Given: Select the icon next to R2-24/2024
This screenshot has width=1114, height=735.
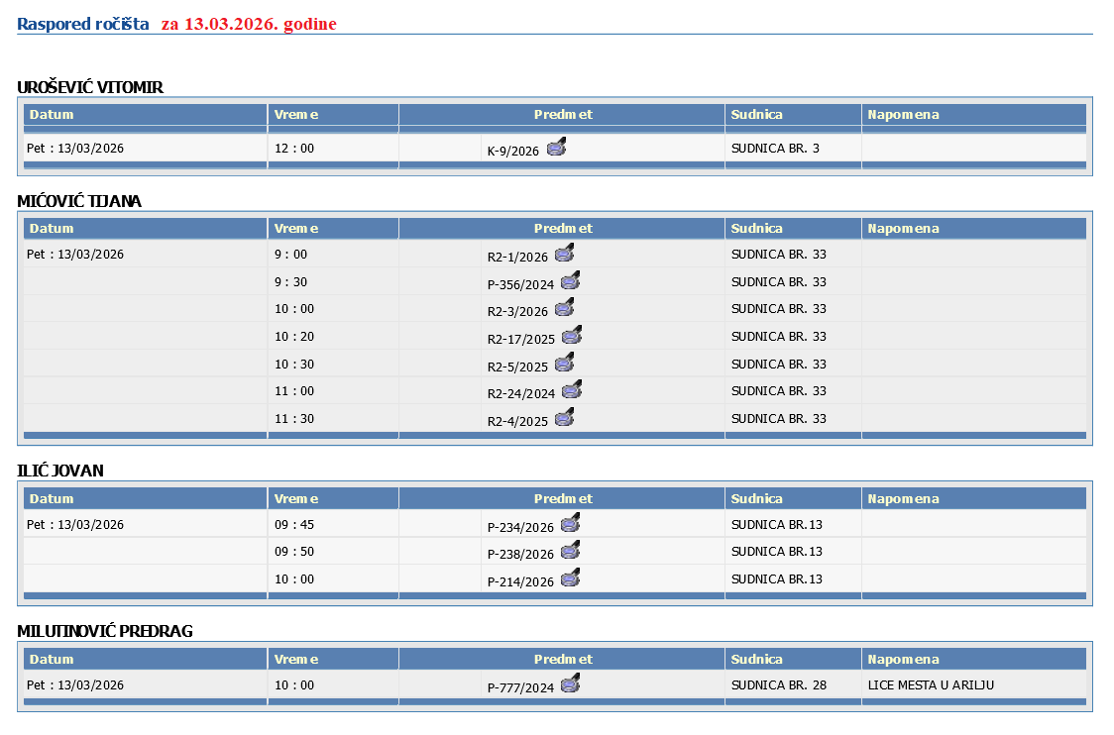Looking at the screenshot, I should [572, 390].
